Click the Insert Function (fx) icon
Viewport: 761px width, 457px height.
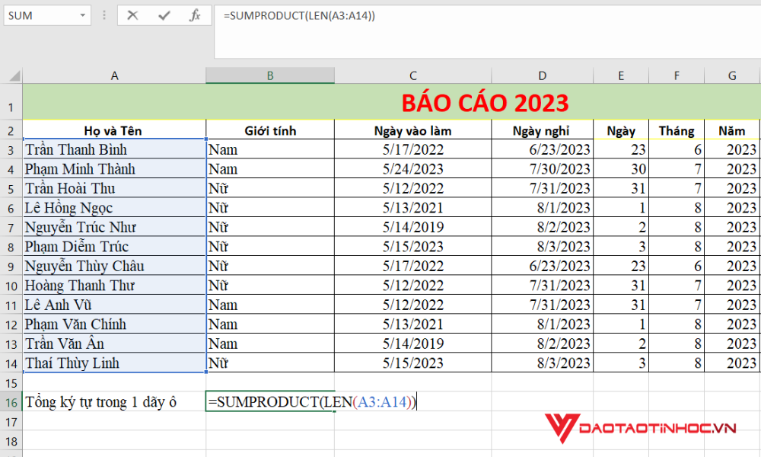coord(195,15)
